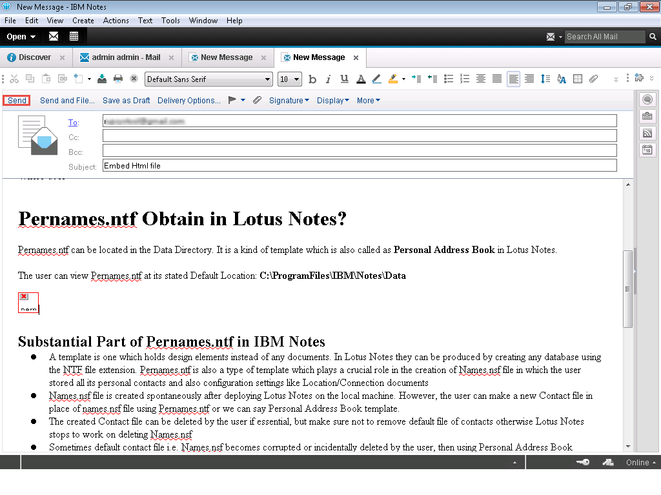Click Save as Draft

coord(126,100)
